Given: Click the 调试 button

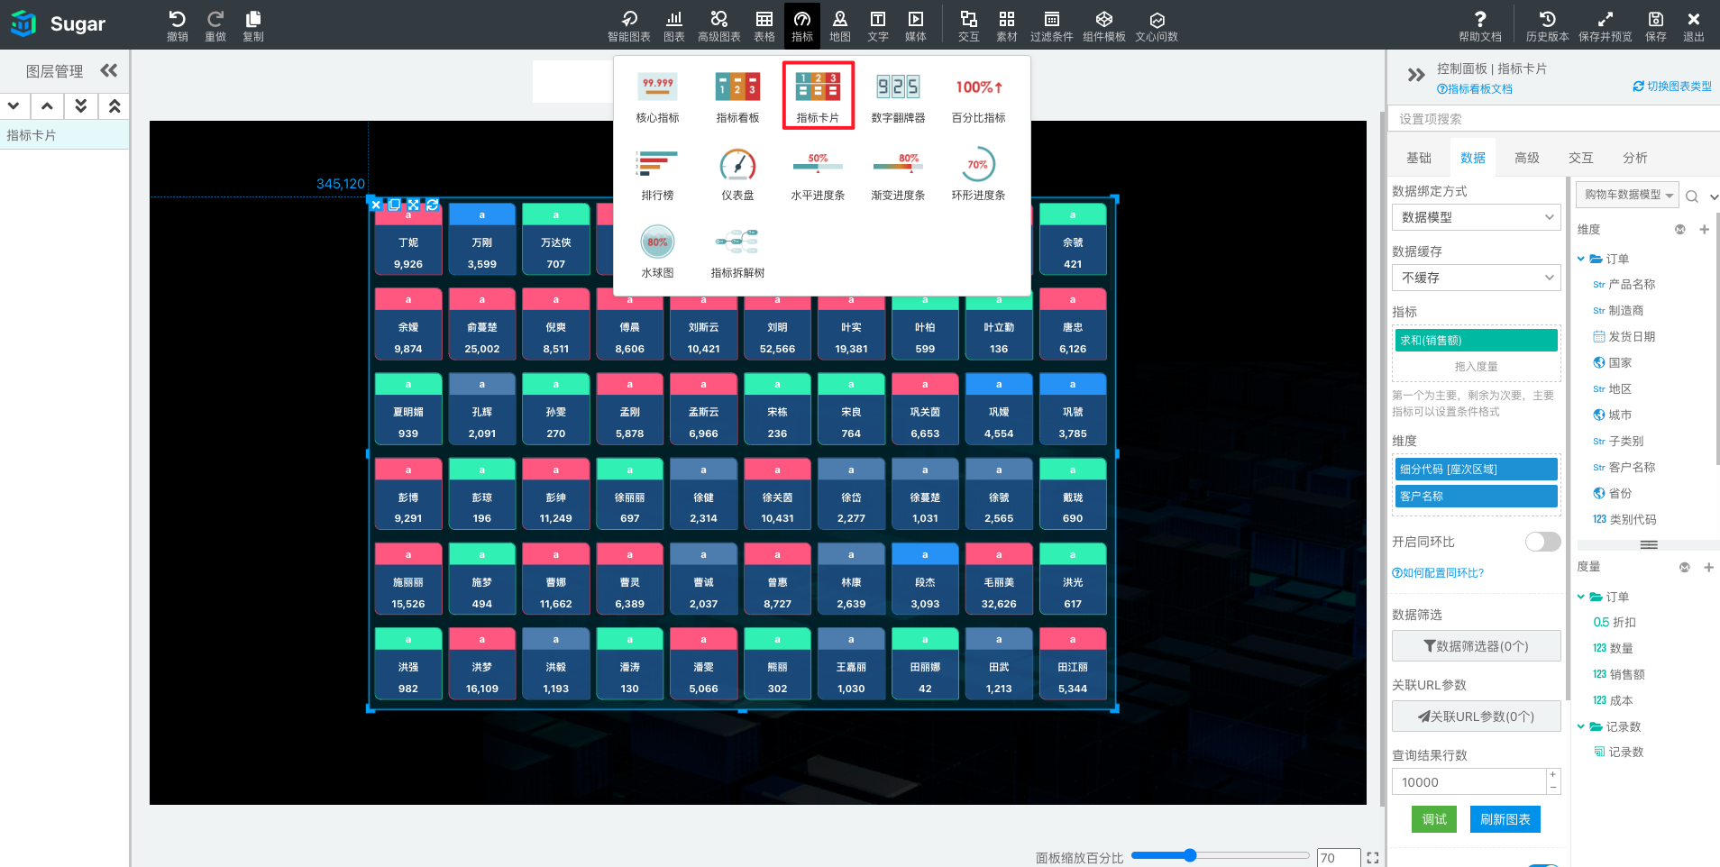Looking at the screenshot, I should tap(1433, 819).
